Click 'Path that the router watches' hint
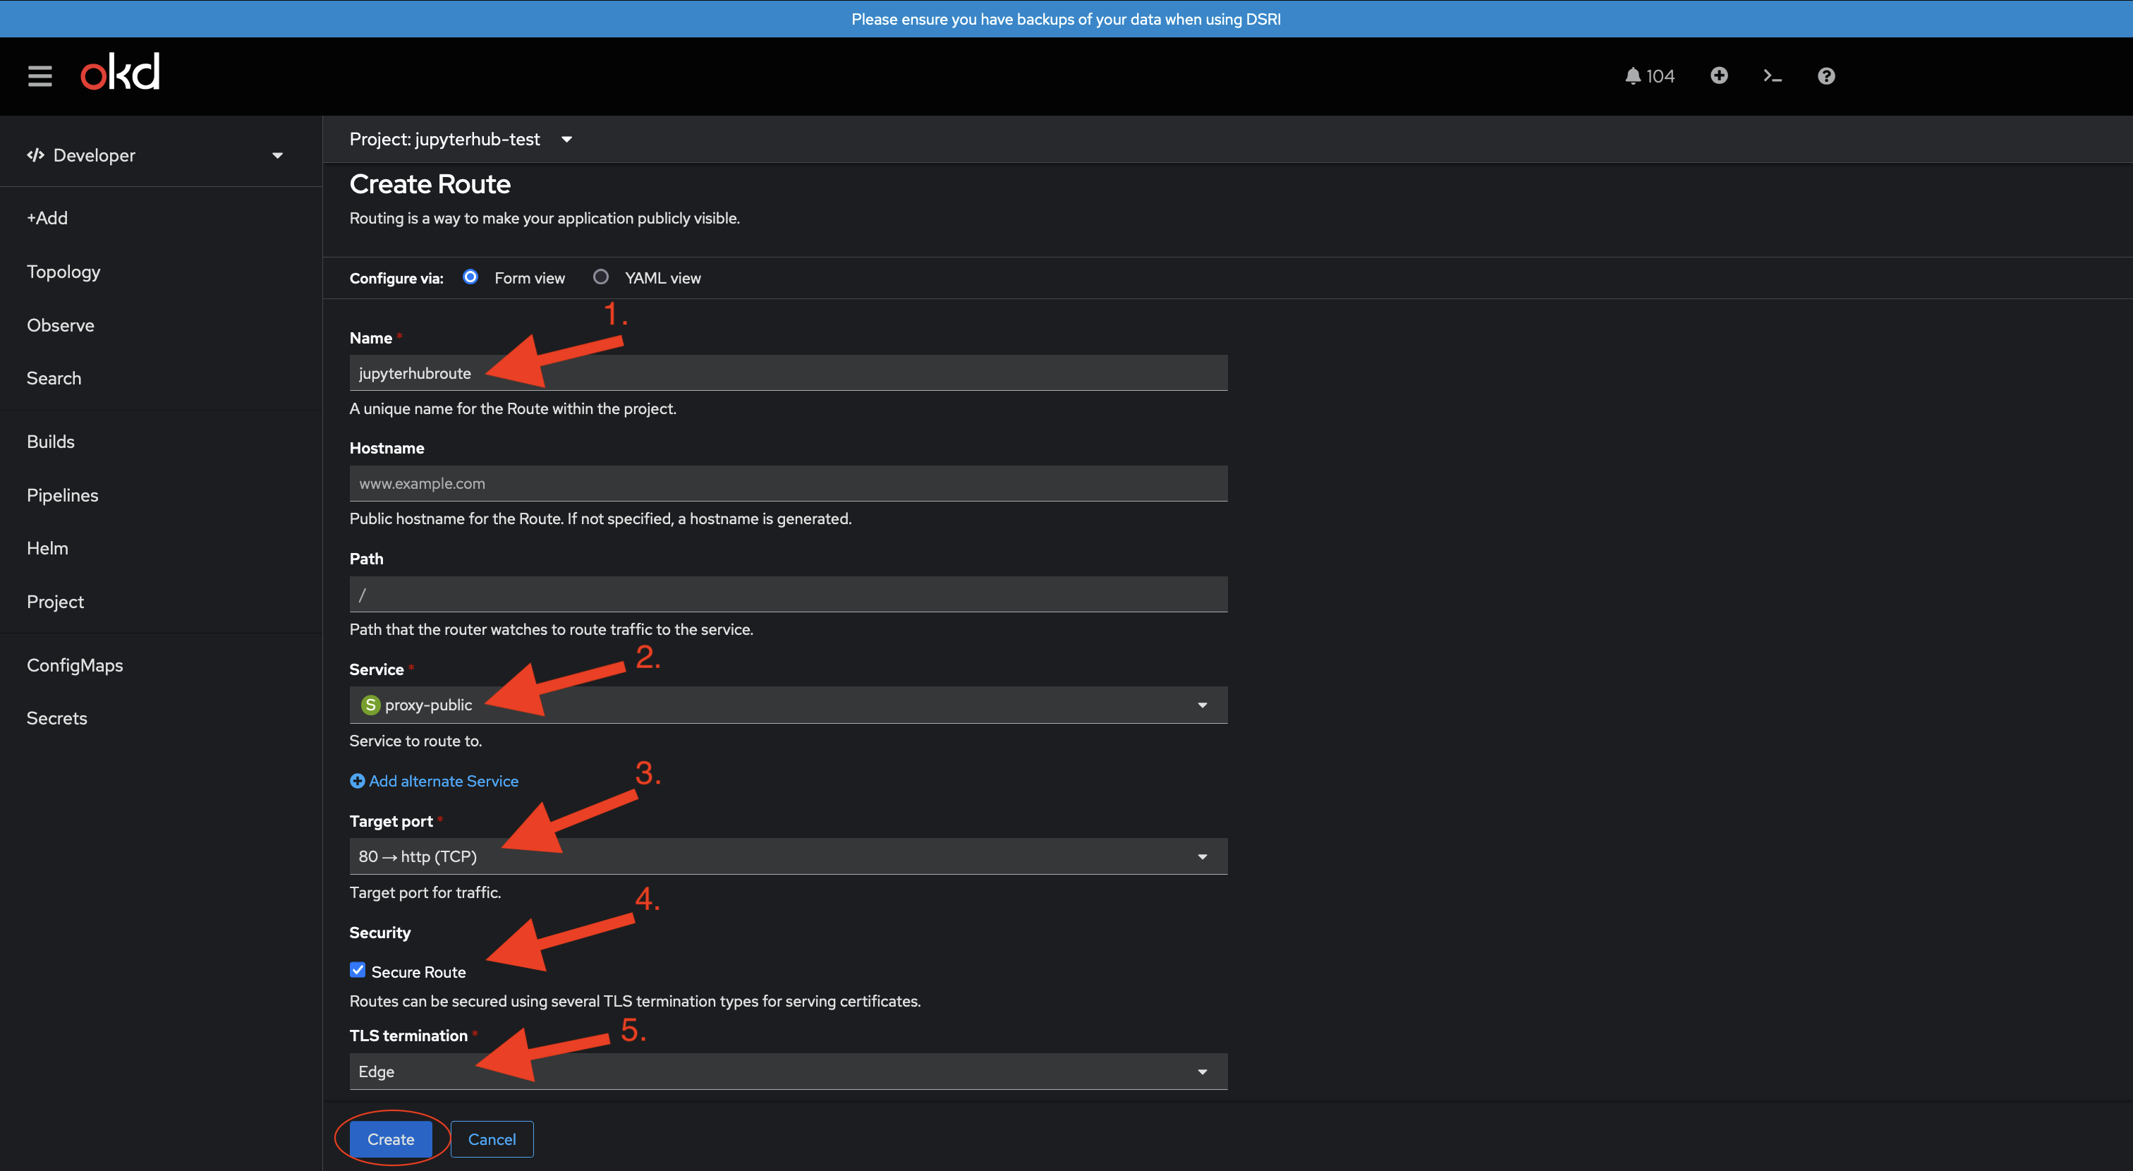The image size is (2133, 1171). pos(552,629)
